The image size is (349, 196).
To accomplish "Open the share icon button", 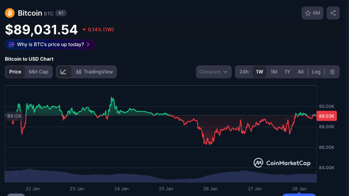I will tap(333, 13).
